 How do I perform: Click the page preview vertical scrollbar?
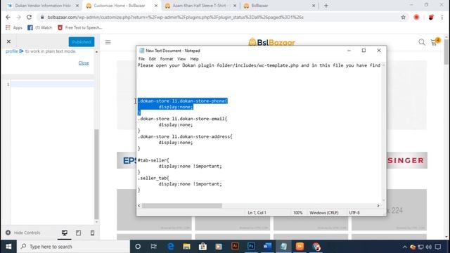(x=446, y=51)
